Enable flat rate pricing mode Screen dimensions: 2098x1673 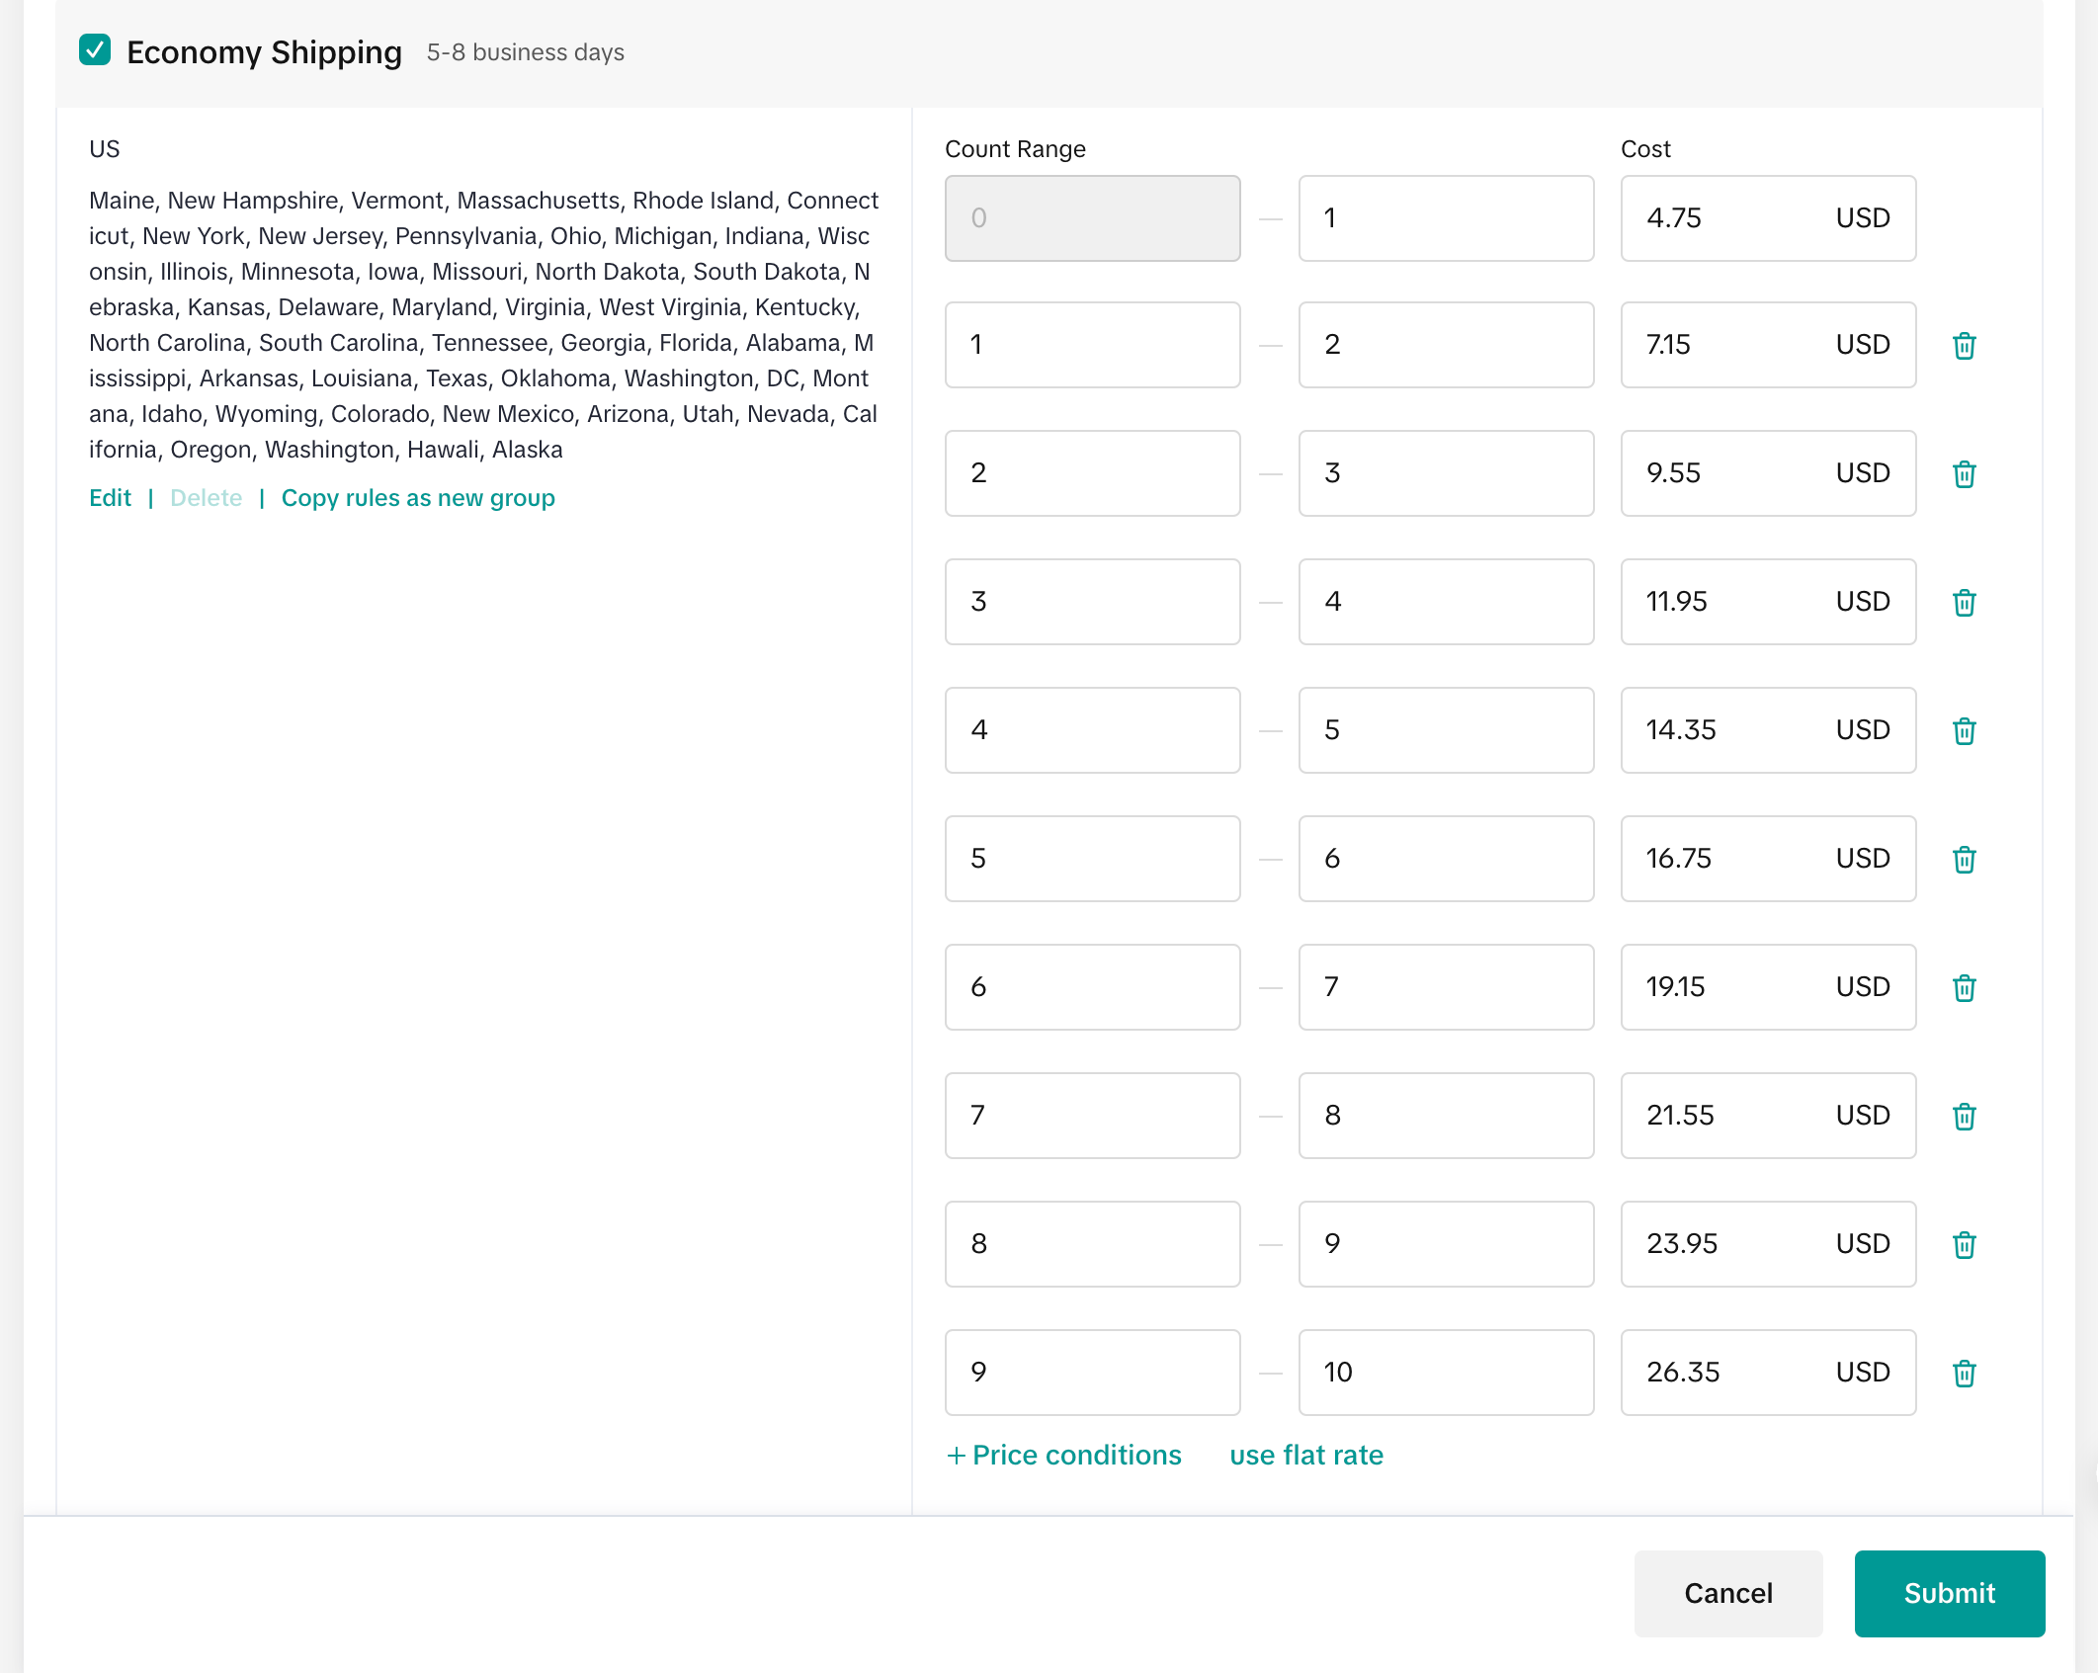(1305, 1457)
